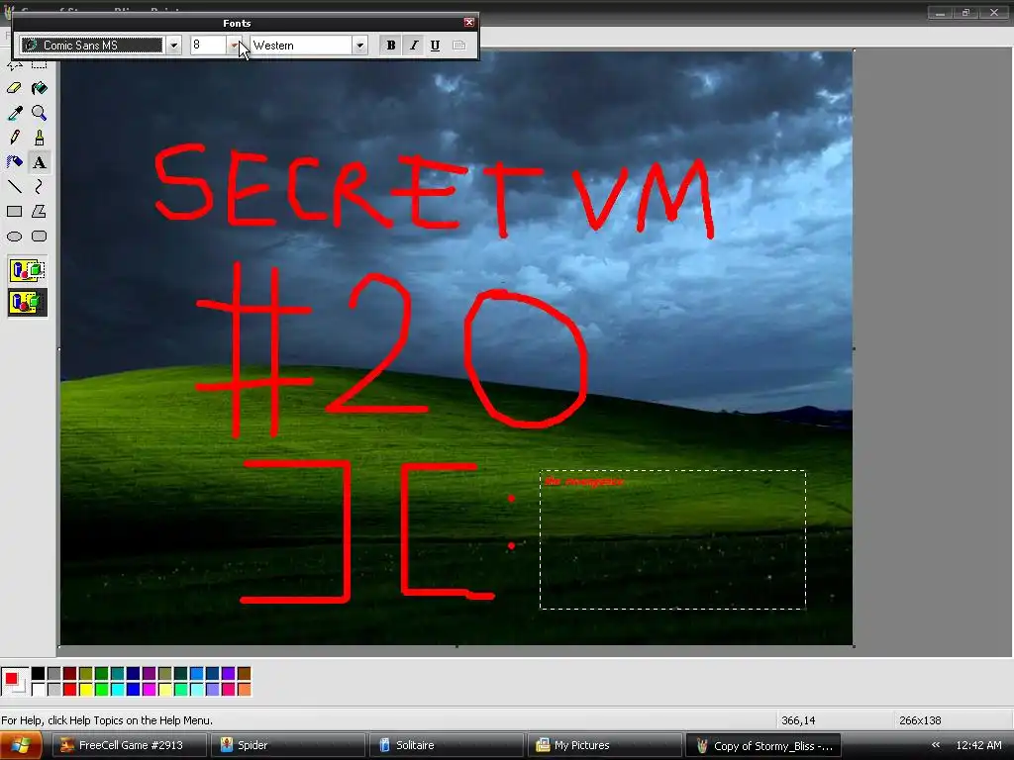1014x760 pixels.
Task: Minimize the Paint window
Action: click(x=941, y=12)
